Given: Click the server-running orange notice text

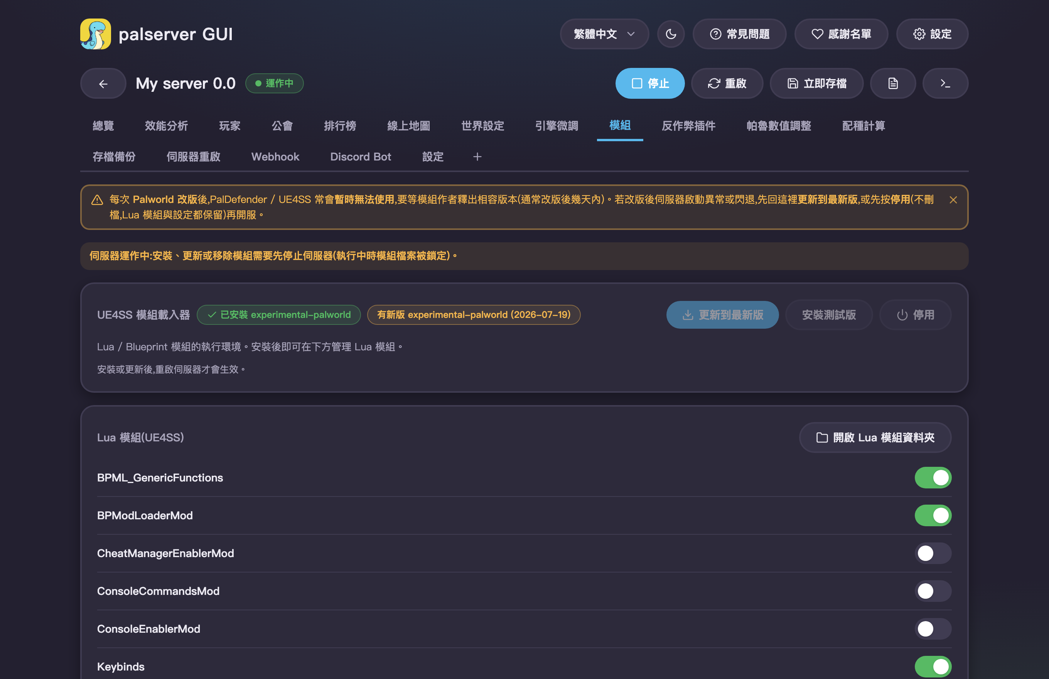Looking at the screenshot, I should [273, 256].
